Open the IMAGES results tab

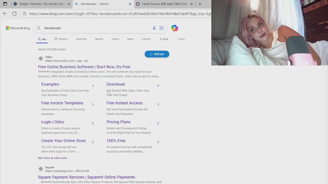coord(99,39)
